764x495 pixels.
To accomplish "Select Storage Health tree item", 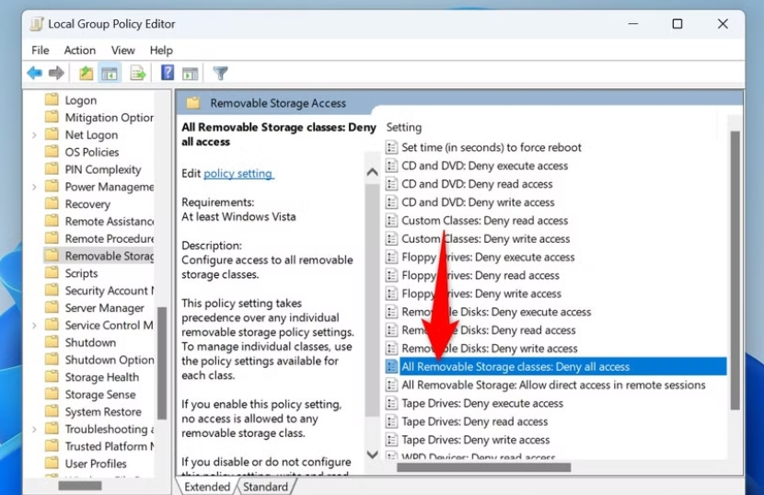I will (x=102, y=377).
